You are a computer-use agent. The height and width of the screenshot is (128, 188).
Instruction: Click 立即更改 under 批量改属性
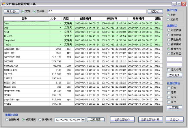pyautogui.click(x=174, y=108)
